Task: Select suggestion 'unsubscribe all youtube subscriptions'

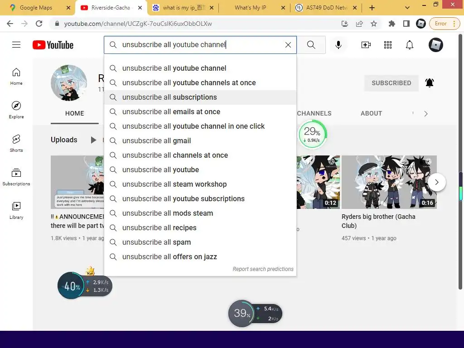Action: pyautogui.click(x=200, y=199)
